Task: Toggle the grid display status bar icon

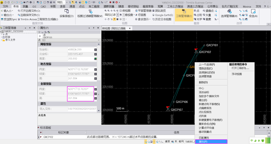Action: pos(154,141)
